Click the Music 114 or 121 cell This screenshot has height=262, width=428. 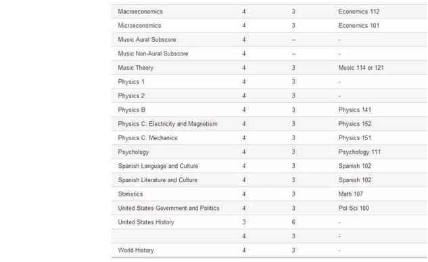[x=361, y=68]
